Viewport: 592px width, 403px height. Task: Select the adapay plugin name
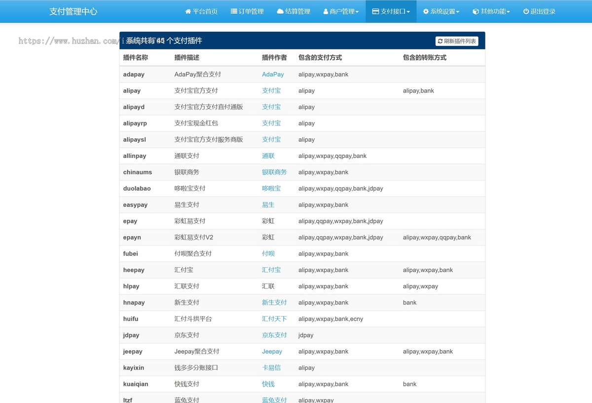pos(134,75)
